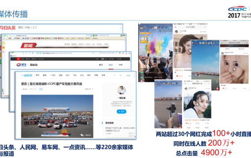Click the 一点资讯 logo
The image size is (251, 158).
coord(27,75)
